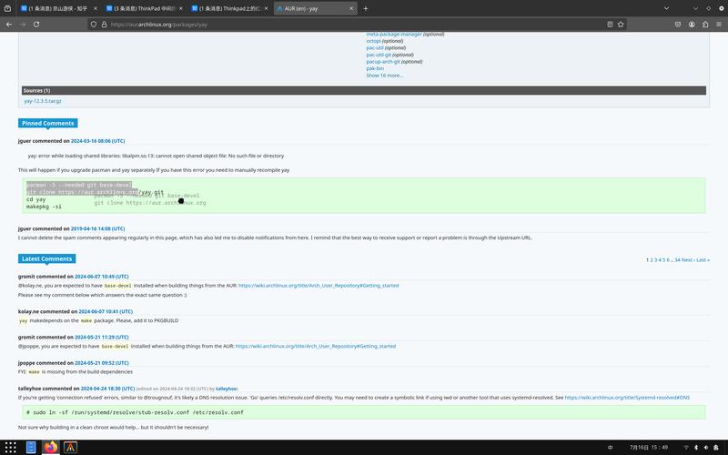The image size is (728, 455).
Task: Go to 'Next ›' comments page
Action: point(687,259)
